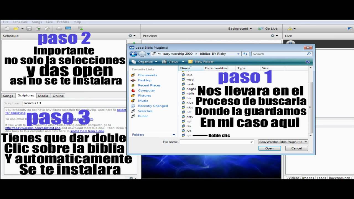Expand the address bar history dropdown
The width and height of the screenshot is (354, 199).
coord(238,54)
